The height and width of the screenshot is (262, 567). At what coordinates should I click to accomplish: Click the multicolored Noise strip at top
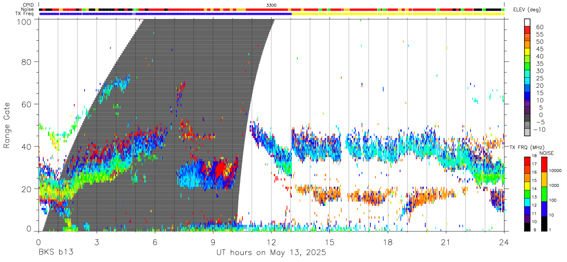point(271,9)
